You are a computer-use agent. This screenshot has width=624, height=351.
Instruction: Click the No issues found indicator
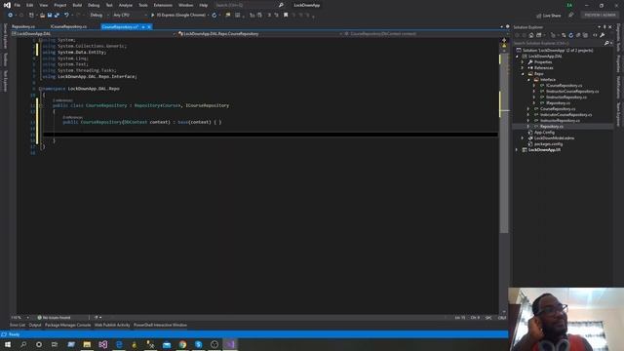[x=54, y=318]
